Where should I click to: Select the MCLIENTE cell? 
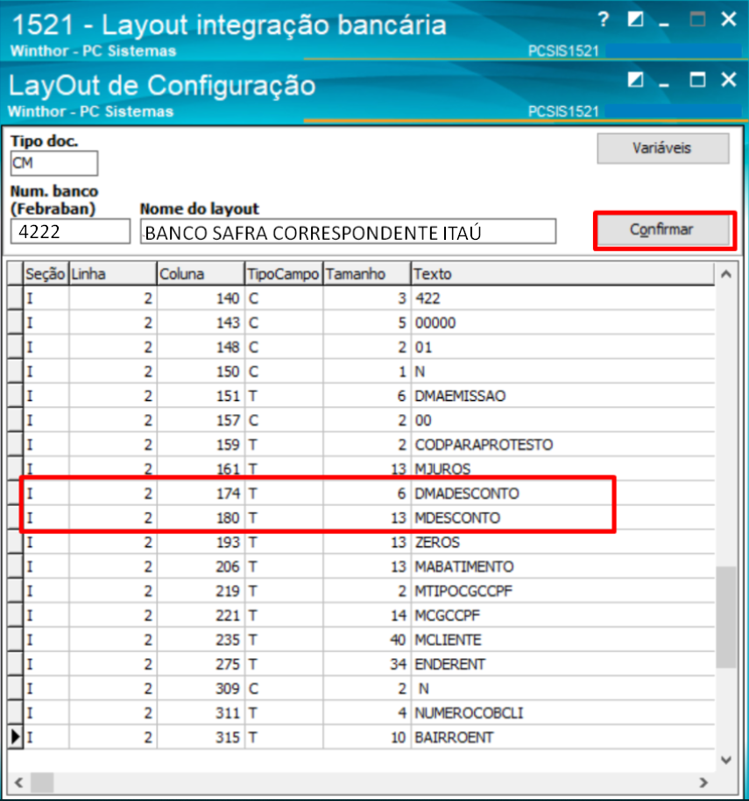(x=562, y=640)
